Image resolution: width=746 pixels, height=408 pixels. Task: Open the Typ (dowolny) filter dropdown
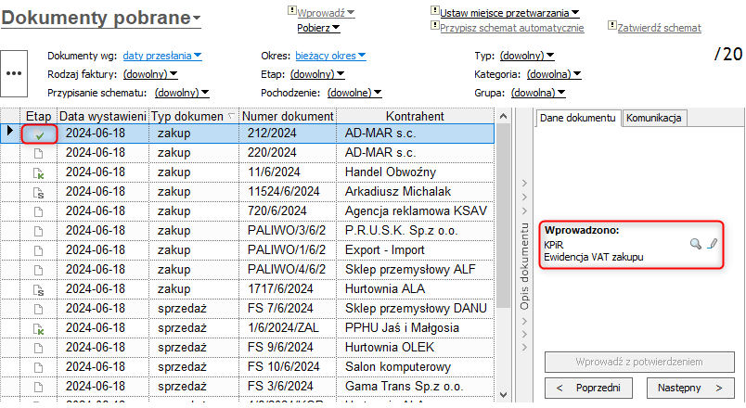coord(527,56)
